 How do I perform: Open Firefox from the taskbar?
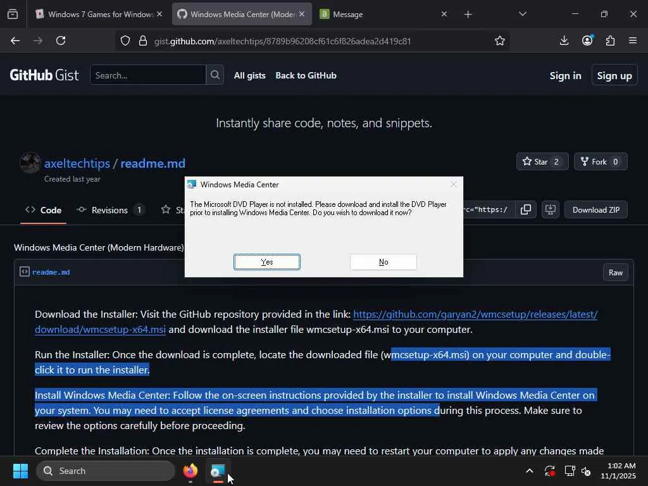click(x=190, y=471)
